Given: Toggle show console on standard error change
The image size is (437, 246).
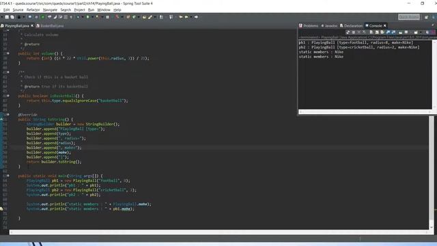Looking at the screenshot, I should 393,32.
